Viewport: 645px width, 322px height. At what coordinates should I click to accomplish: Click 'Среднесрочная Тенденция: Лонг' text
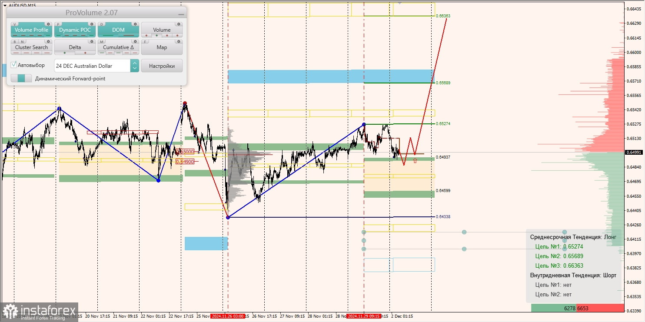pos(572,237)
